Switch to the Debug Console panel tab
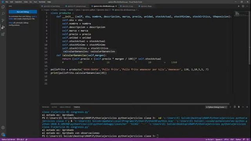The width and height of the screenshot is (251, 141). click(x=65, y=107)
